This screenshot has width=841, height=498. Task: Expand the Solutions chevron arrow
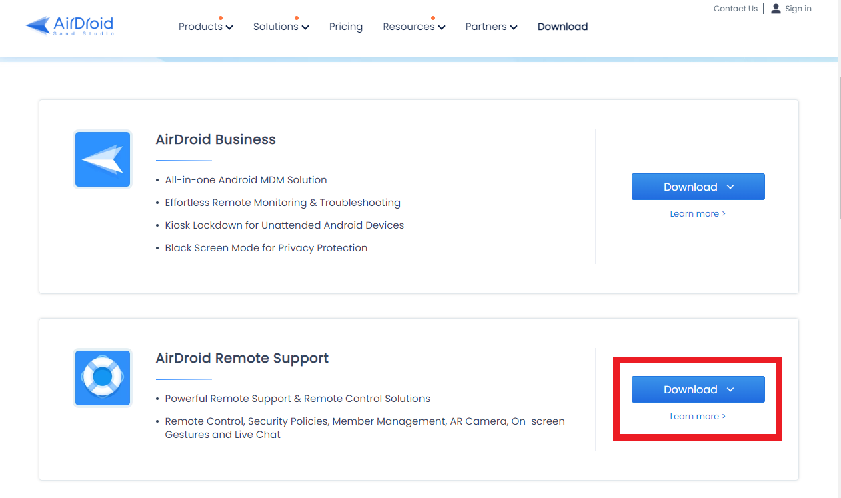click(305, 27)
